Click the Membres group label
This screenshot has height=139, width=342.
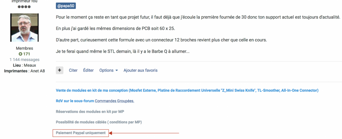(24, 48)
